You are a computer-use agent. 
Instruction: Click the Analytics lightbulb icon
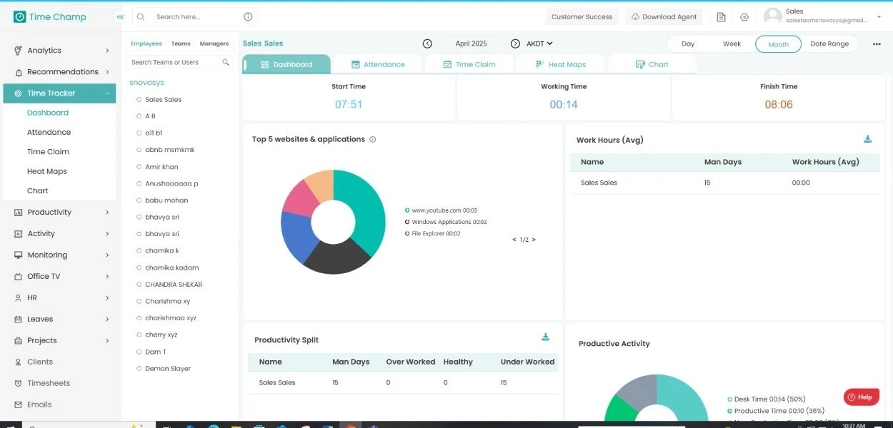pyautogui.click(x=18, y=51)
